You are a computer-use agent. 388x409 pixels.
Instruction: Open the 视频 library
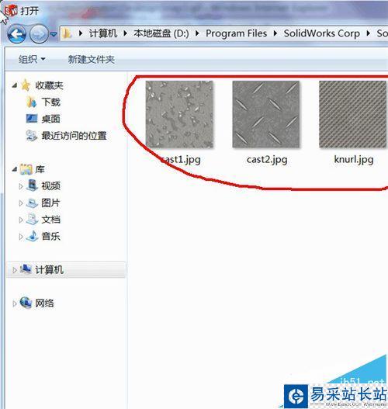[x=51, y=185]
